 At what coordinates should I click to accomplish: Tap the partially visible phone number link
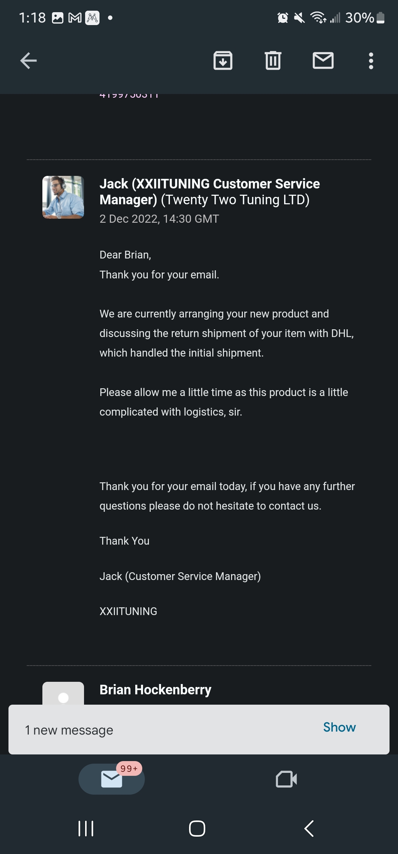point(129,96)
